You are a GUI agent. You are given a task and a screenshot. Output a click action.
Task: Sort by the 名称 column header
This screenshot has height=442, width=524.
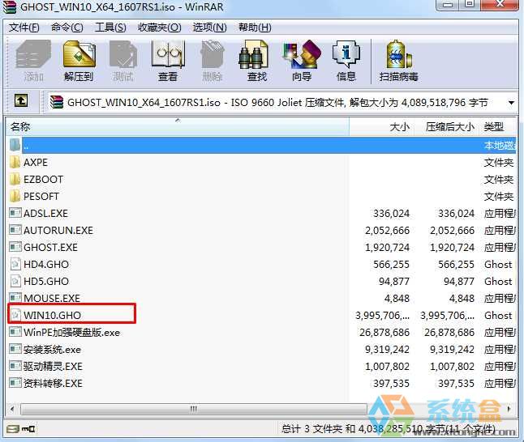(178, 127)
